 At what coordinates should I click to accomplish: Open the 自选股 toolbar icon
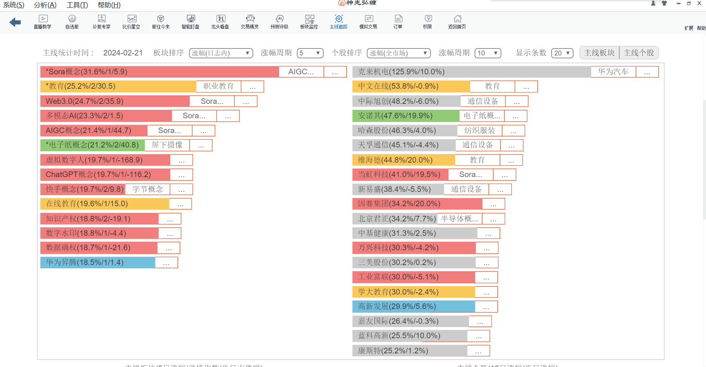72,22
